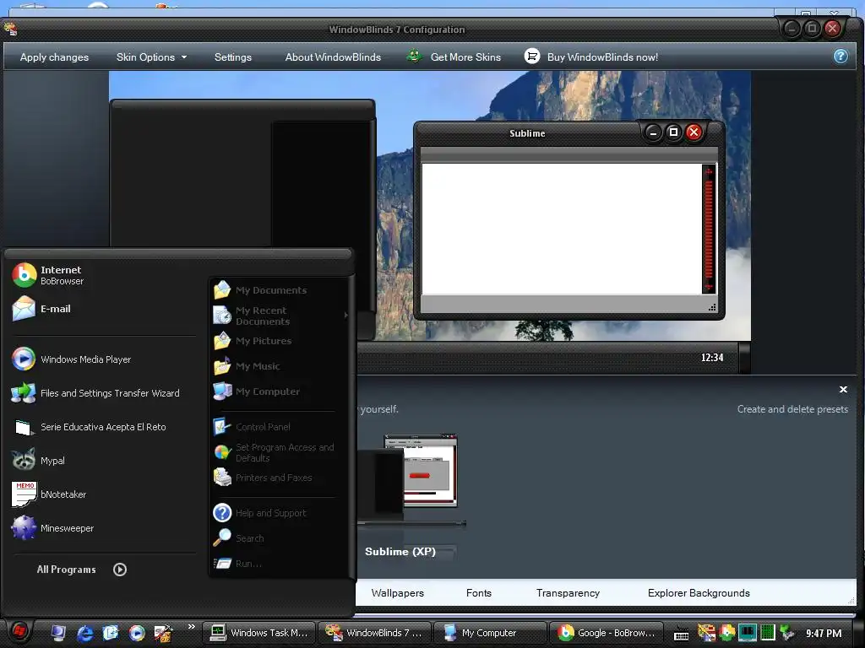Open About WindowBlinds
The width and height of the screenshot is (865, 648).
pos(333,57)
